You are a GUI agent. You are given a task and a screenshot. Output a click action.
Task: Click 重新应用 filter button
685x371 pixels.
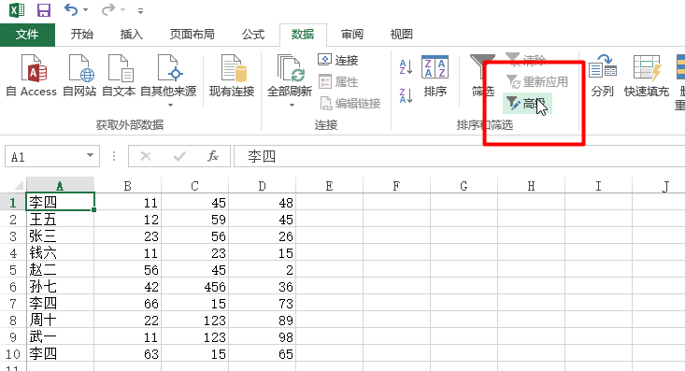(537, 81)
